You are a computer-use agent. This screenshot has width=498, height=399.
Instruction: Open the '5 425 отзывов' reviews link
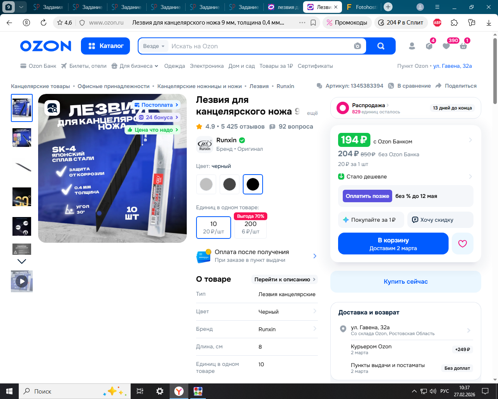(243, 127)
